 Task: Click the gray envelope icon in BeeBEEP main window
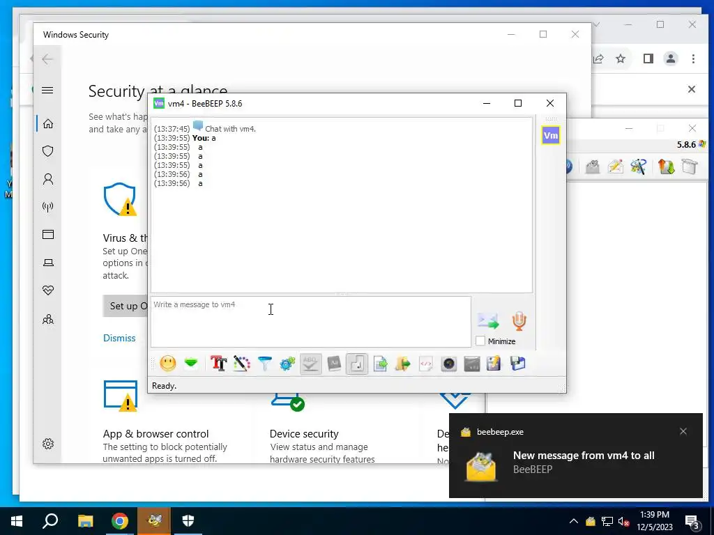[593, 167]
